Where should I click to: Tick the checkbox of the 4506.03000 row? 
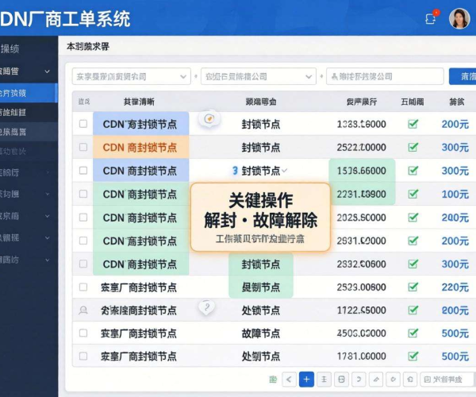coord(83,333)
